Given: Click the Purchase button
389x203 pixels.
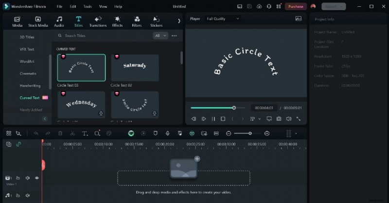Looking at the screenshot, I should click(x=295, y=6).
